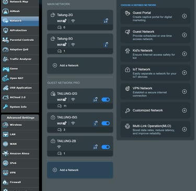196x191 pixels.
Task: Click the AiCloud 2.0 cloud icon
Action: coord(5,98)
